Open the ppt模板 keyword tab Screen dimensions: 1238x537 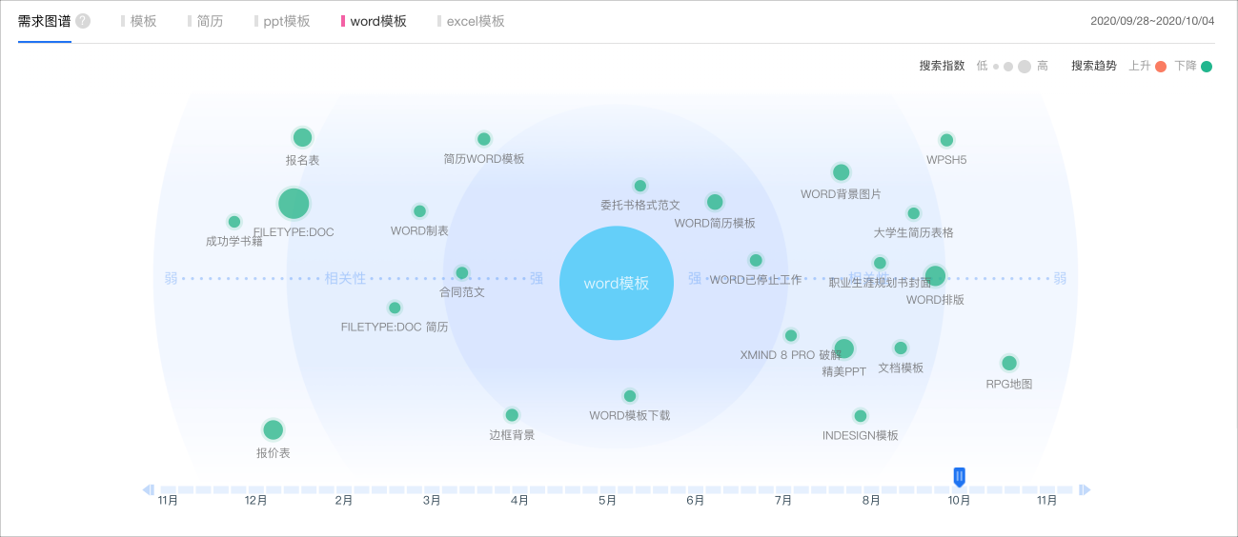282,21
